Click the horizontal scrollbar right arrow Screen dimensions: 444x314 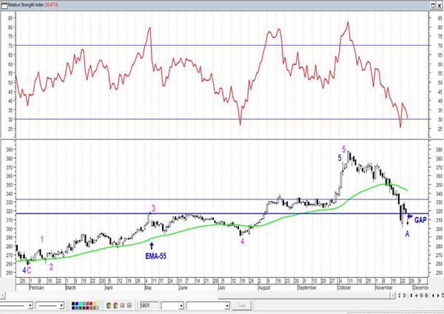(x=393, y=296)
